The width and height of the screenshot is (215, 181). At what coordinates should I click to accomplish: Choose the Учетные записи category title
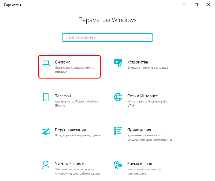70,164
